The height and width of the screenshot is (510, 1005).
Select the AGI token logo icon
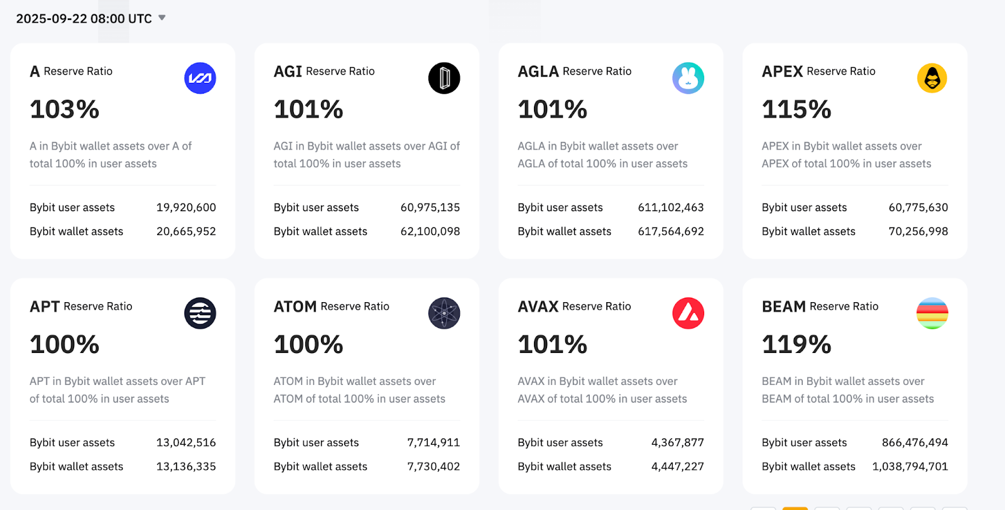point(444,78)
